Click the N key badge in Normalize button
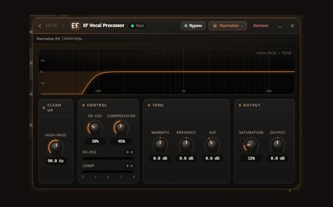Image resolution: width=333 pixels, height=207 pixels. coord(215,26)
